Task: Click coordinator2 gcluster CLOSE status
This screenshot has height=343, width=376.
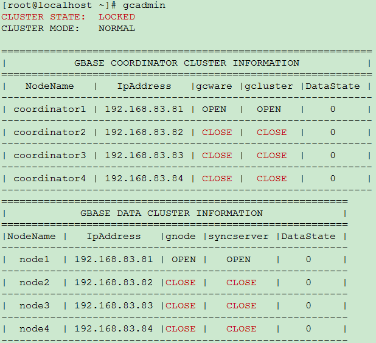Action: coord(272,133)
